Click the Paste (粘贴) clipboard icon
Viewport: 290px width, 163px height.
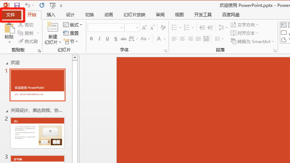(9, 29)
